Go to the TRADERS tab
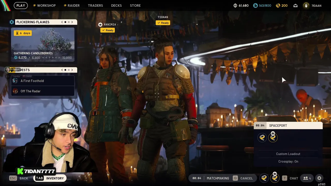331x186 pixels. point(95,5)
